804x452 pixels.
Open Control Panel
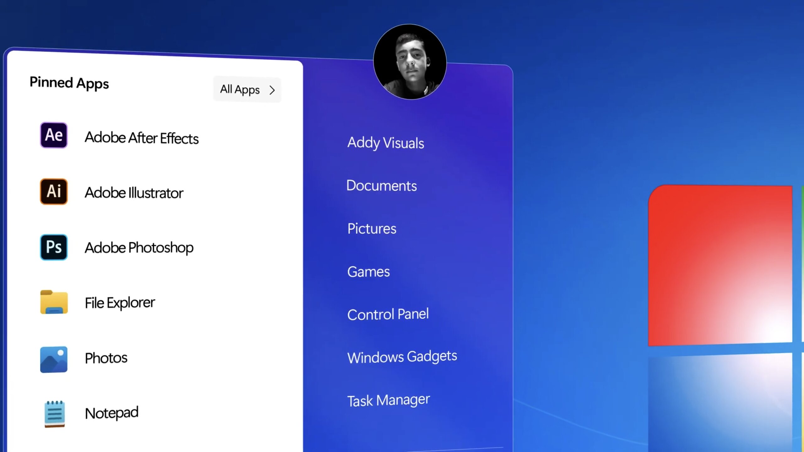[388, 314]
